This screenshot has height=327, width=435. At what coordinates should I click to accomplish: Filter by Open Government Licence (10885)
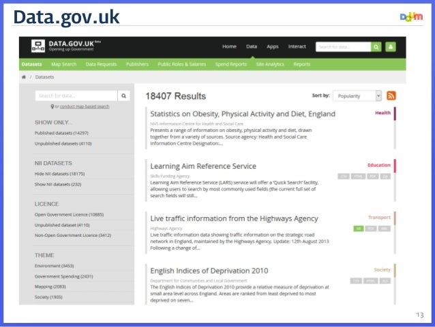coord(69,215)
